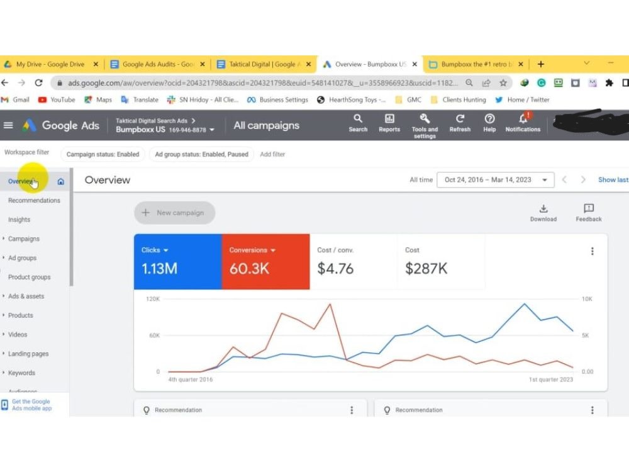The width and height of the screenshot is (629, 472).
Task: Click the Show last link
Action: click(613, 180)
